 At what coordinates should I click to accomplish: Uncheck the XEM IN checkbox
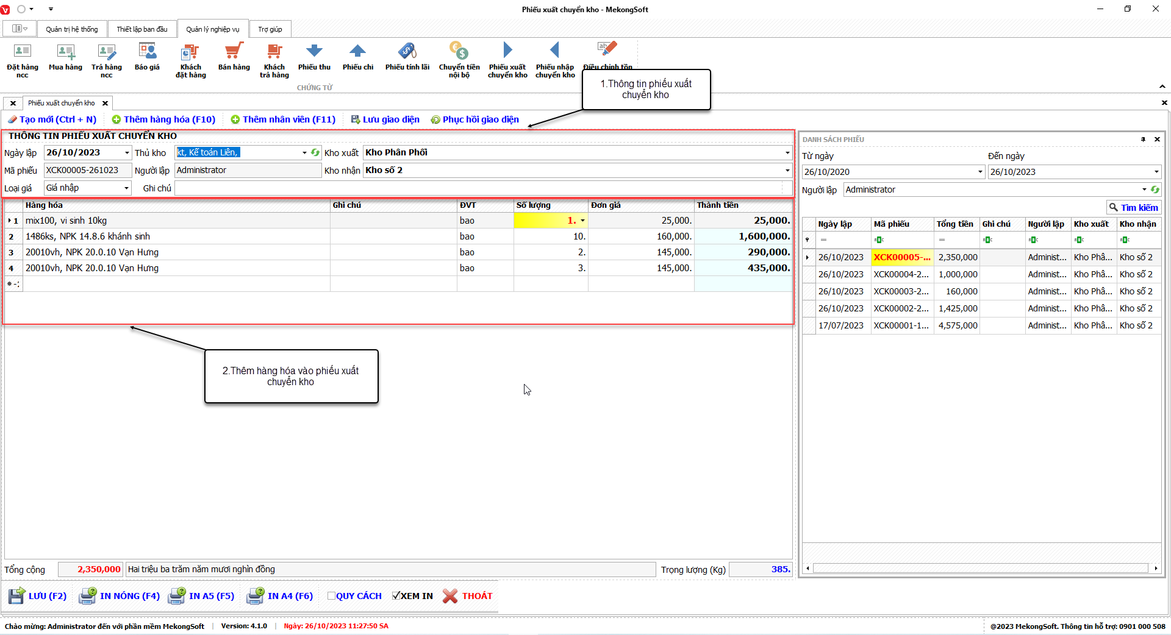point(396,596)
